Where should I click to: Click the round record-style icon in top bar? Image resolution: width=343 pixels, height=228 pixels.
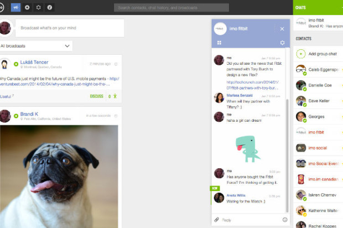coord(27,7)
